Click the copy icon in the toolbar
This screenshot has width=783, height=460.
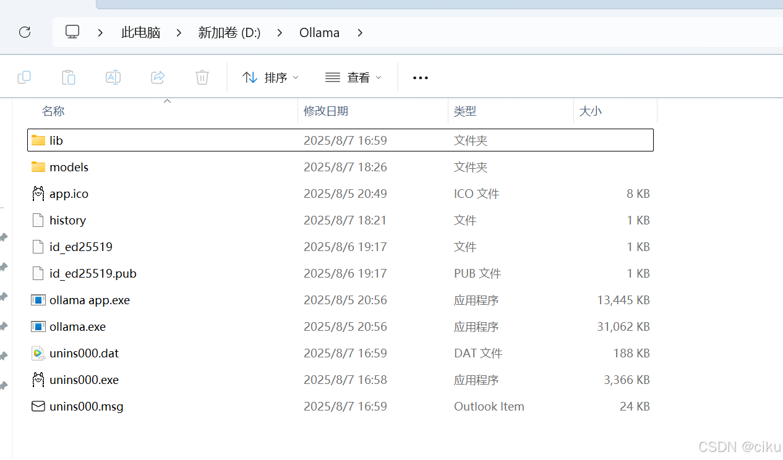pyautogui.click(x=24, y=77)
